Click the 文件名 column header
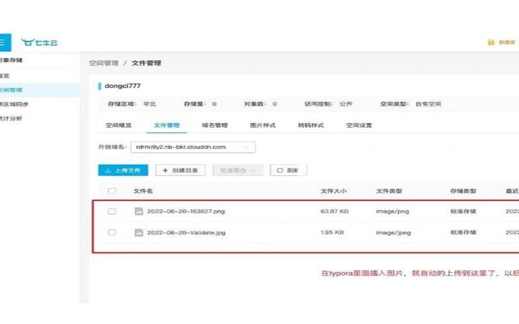Screen dimensions: 519x324 (x=143, y=191)
